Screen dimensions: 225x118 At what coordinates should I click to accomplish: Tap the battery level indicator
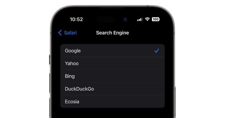(x=156, y=19)
